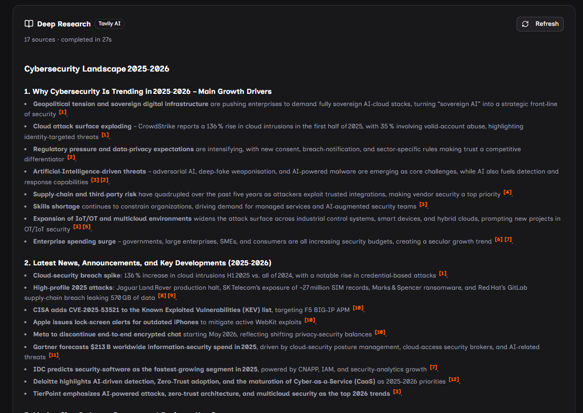Click bold text "Artificial-Intelligence-driven threats"

(90, 171)
